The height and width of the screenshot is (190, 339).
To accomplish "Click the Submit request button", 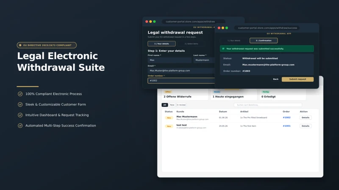I will [x=297, y=79].
